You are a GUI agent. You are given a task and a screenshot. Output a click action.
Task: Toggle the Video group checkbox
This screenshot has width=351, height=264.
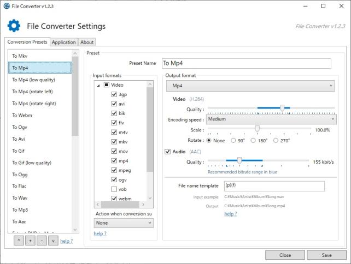click(107, 85)
